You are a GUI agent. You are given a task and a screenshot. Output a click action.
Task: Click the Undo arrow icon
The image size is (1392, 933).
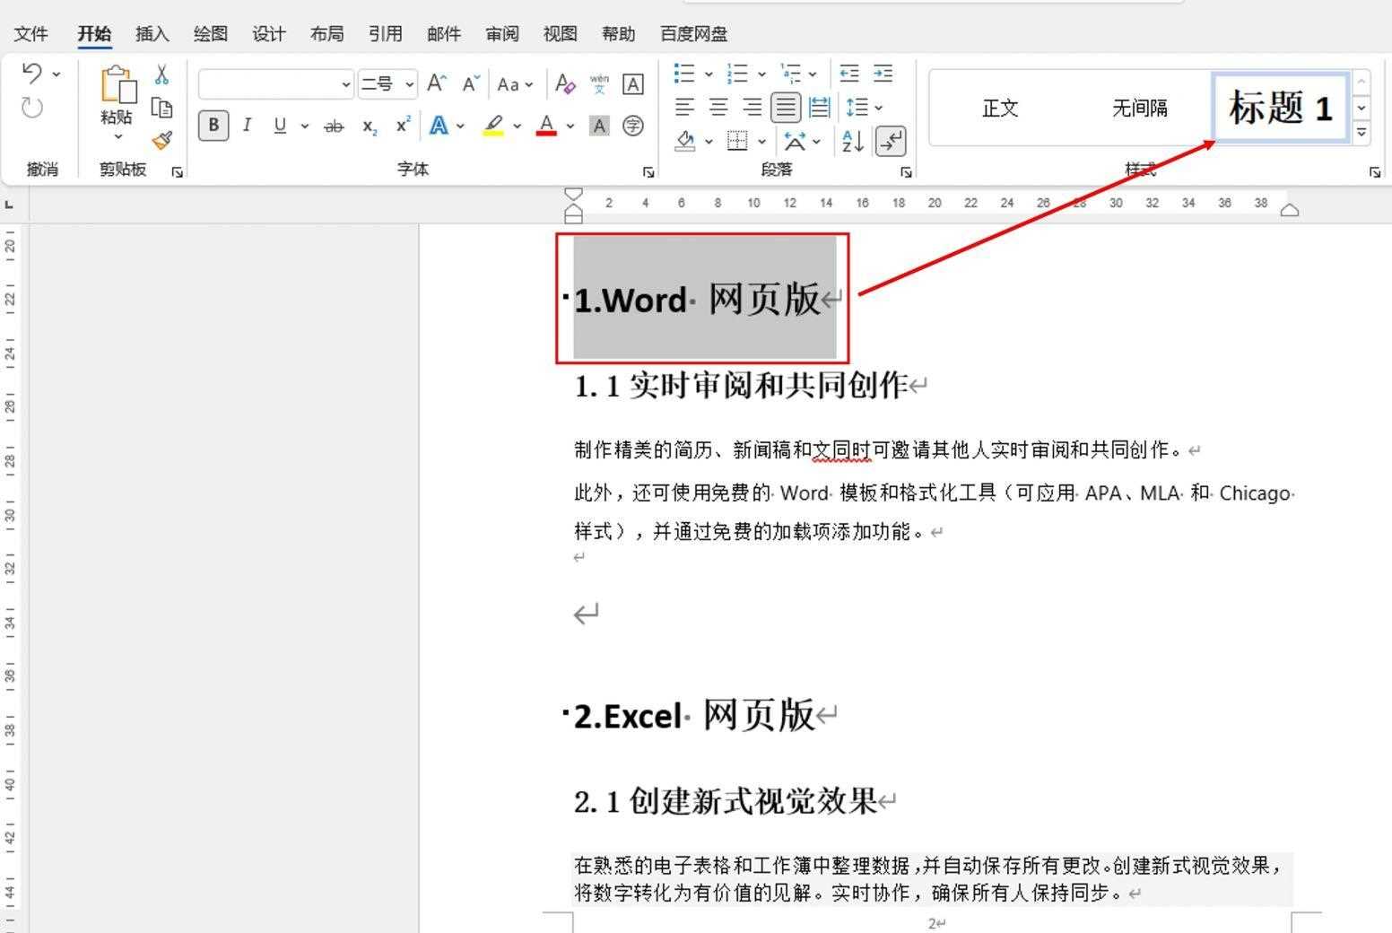pos(31,74)
